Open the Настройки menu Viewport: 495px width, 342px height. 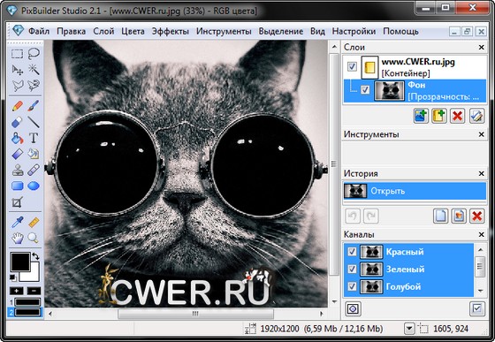[x=354, y=31]
